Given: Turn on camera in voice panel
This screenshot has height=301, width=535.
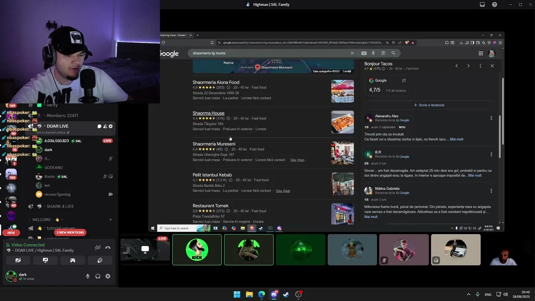Looking at the screenshot, I should (x=18, y=260).
